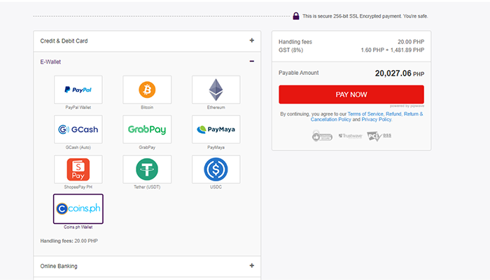
Task: Click the SSL padlock icon
Action: pyautogui.click(x=296, y=16)
